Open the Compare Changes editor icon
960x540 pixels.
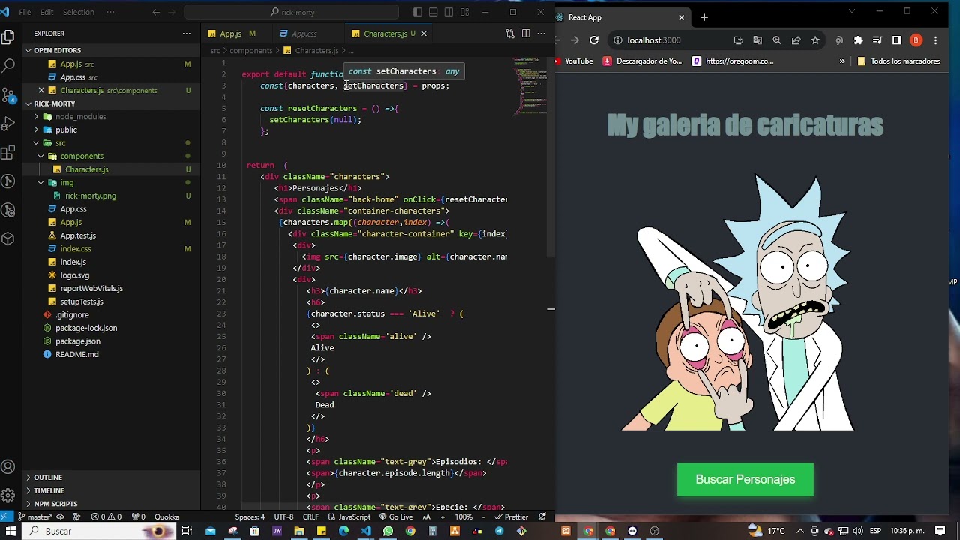pyautogui.click(x=510, y=34)
